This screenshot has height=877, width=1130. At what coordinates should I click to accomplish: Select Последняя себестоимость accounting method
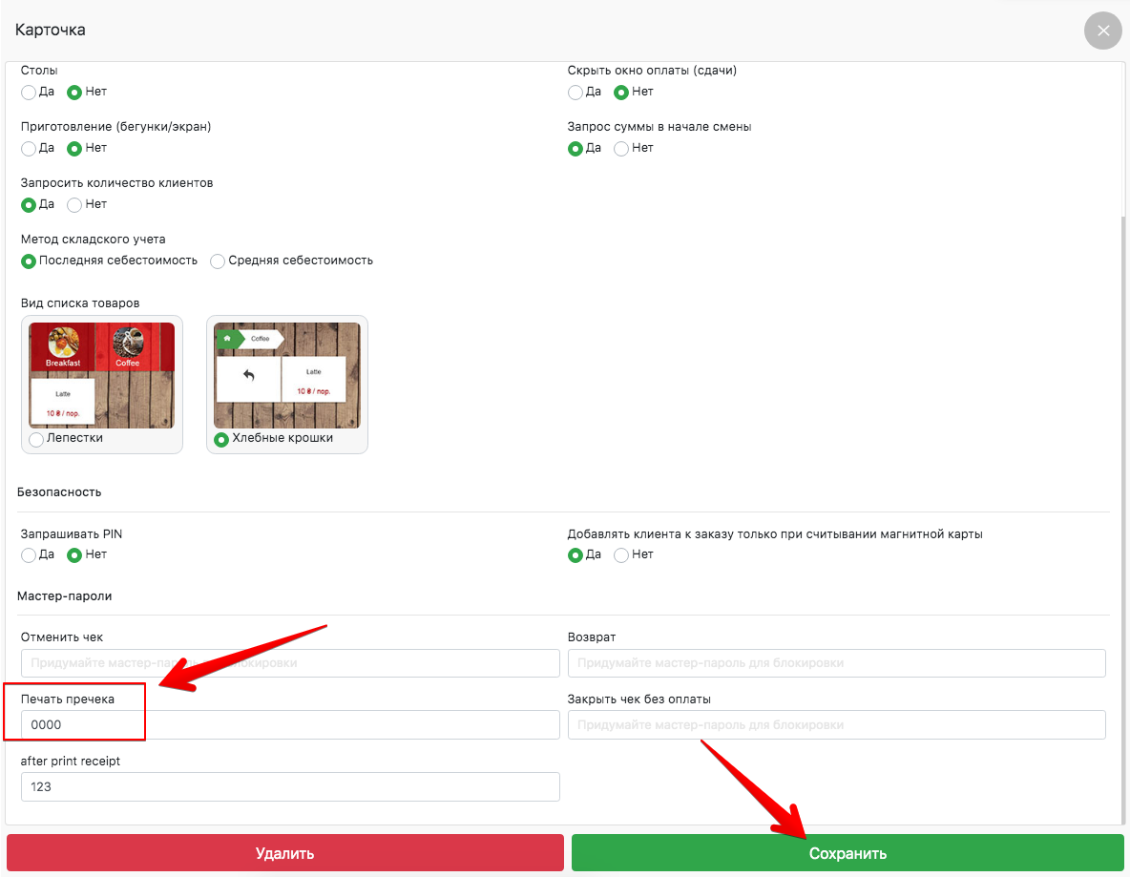29,261
